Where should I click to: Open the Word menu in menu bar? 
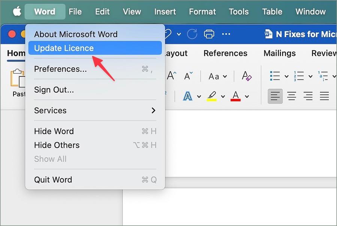pyautogui.click(x=45, y=12)
